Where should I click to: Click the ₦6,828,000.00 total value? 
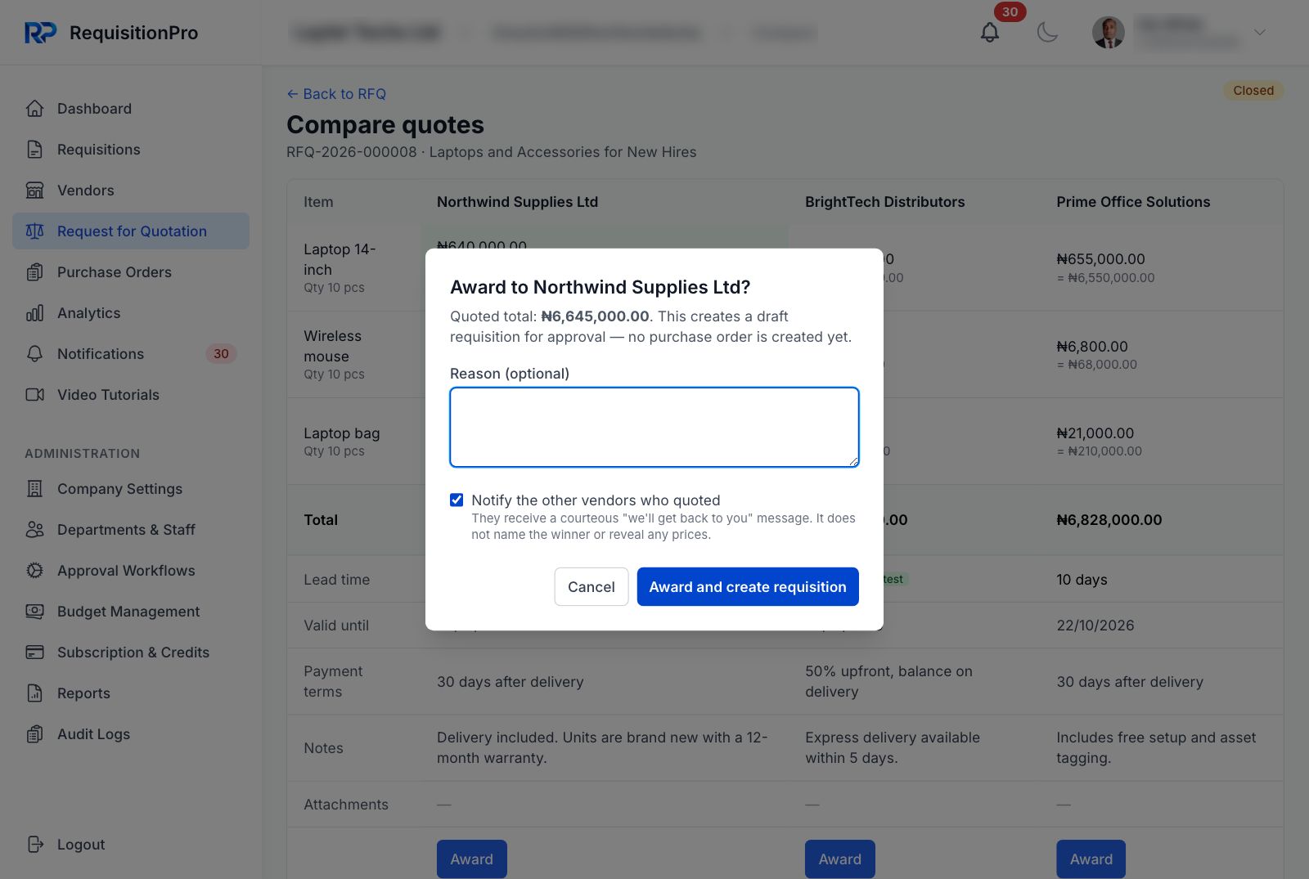point(1109,520)
